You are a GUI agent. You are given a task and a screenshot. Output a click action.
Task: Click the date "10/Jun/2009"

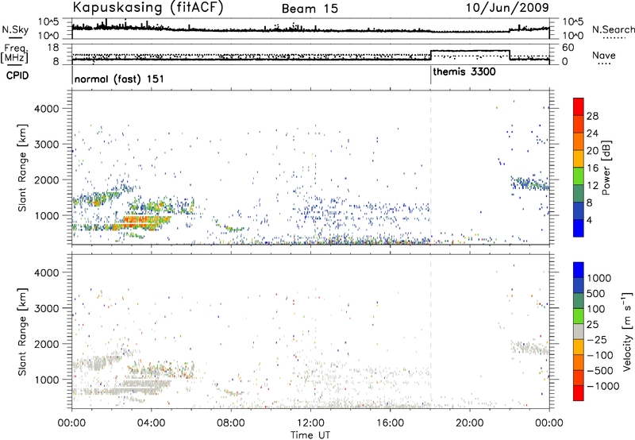507,7
